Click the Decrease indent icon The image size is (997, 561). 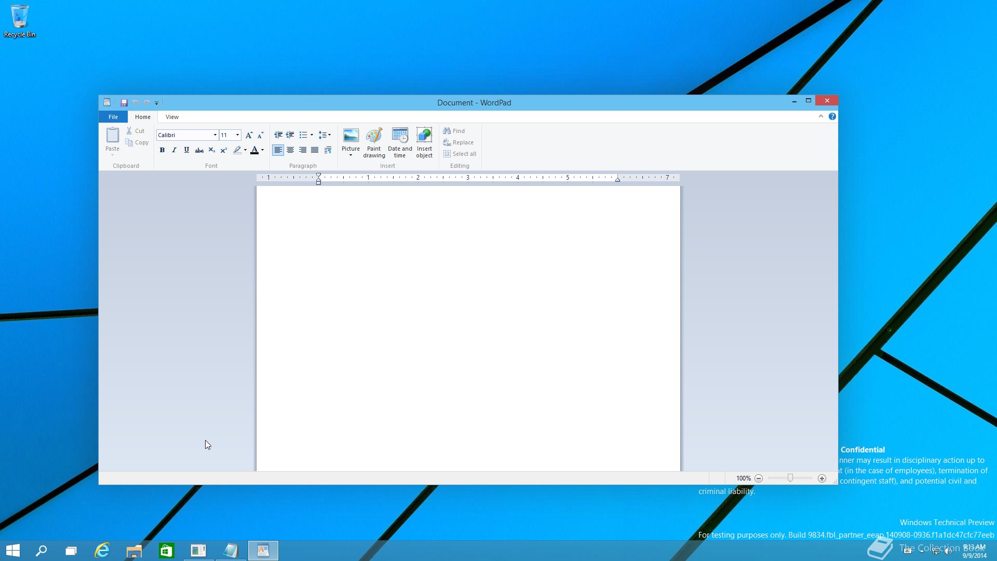point(278,135)
